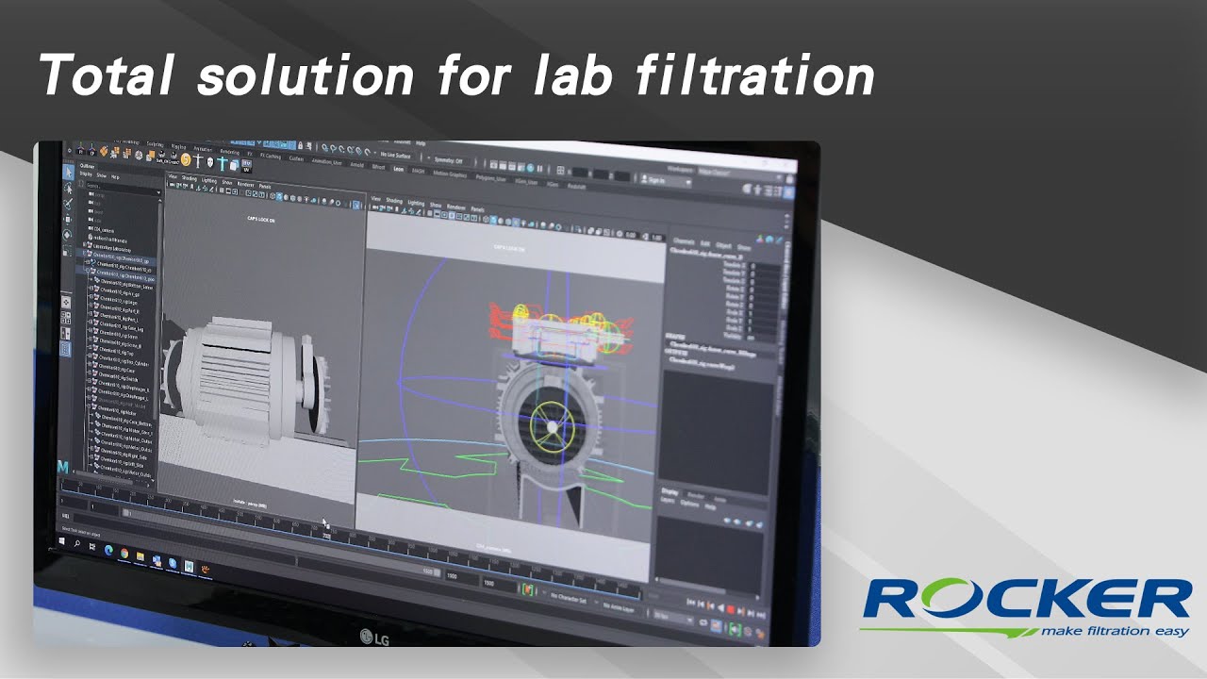Click the highlighted magnifier icon in left viewport toolbar
1207x679 pixels.
355,205
